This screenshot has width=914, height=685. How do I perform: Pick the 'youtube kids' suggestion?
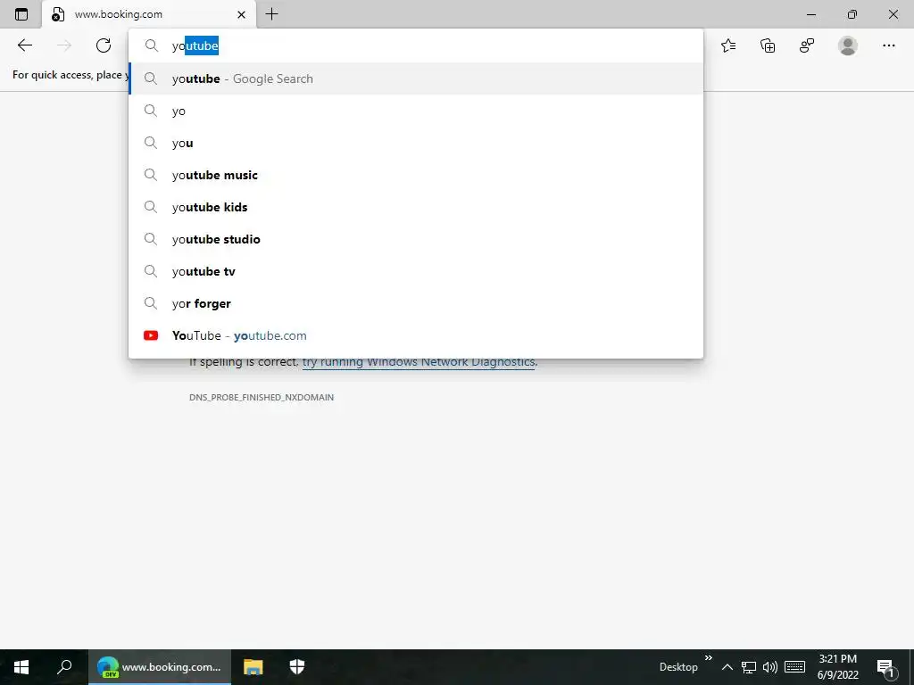416,207
